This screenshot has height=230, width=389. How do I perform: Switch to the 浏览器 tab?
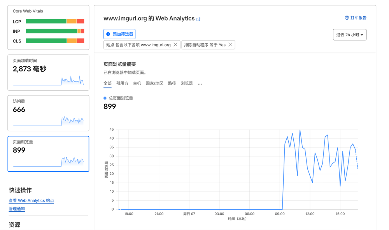tap(187, 83)
